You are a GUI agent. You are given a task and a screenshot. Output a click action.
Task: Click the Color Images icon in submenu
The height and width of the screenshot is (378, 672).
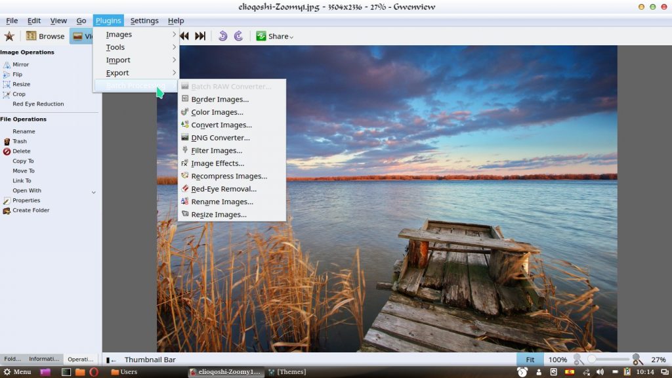pos(184,112)
